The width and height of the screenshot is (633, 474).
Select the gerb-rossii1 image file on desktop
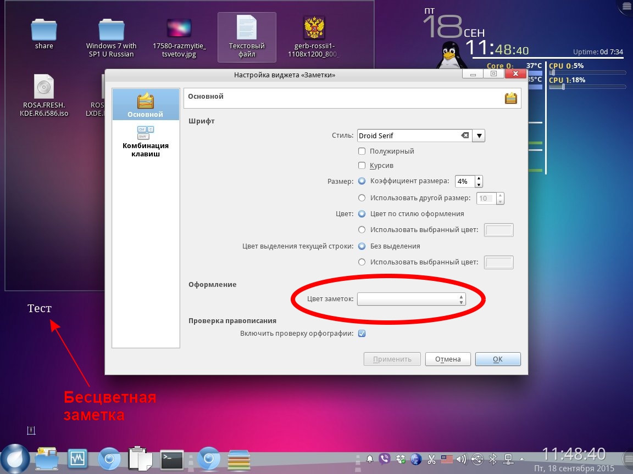(314, 38)
